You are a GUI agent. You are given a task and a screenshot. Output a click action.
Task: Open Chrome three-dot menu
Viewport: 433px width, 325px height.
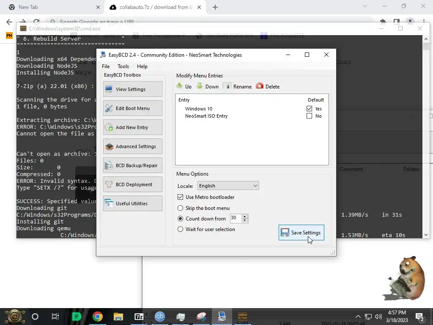point(424,22)
